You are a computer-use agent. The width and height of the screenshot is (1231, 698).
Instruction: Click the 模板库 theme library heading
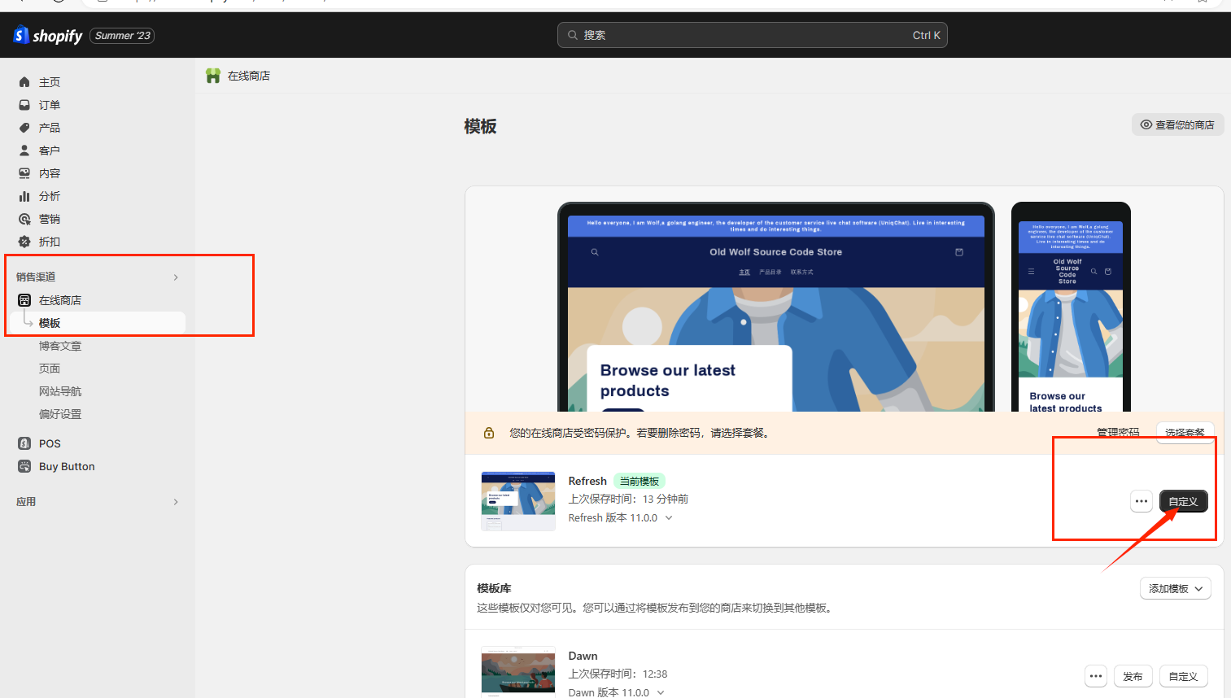494,588
